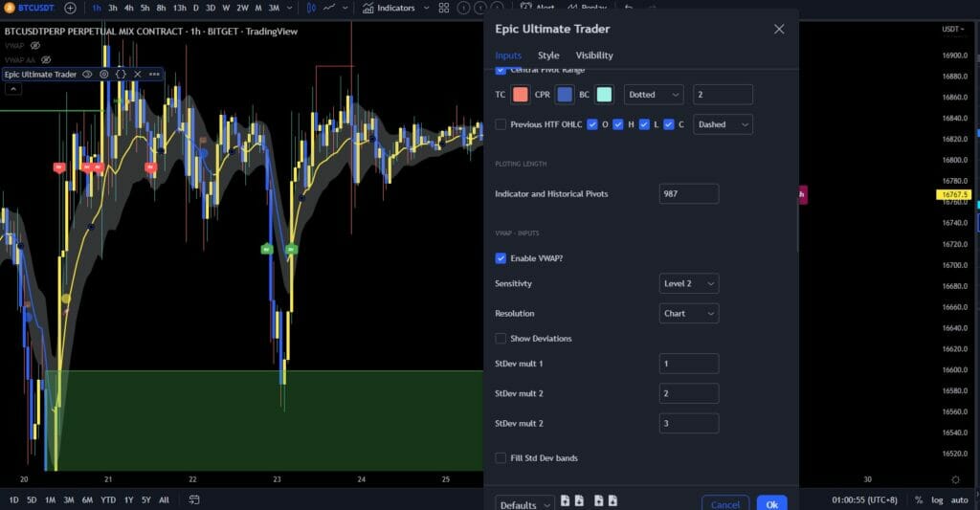980x510 pixels.
Task: Edit the Indicator and Historical Pivots field
Action: tap(689, 193)
